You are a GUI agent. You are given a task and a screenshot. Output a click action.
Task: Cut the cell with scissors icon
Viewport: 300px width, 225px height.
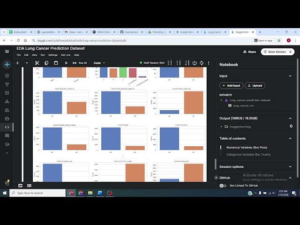(x=37, y=63)
